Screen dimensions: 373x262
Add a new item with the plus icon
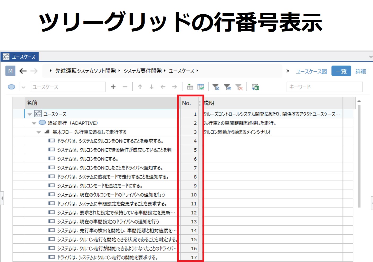click(113, 87)
